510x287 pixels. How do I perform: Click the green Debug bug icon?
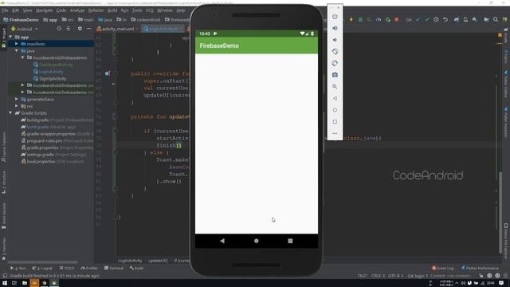tap(360, 20)
